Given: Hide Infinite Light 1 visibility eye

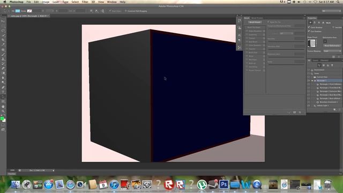Looking at the screenshot, I should [309, 106].
